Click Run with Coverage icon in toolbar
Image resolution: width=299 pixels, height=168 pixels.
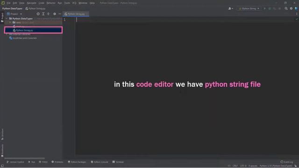pos(275,8)
